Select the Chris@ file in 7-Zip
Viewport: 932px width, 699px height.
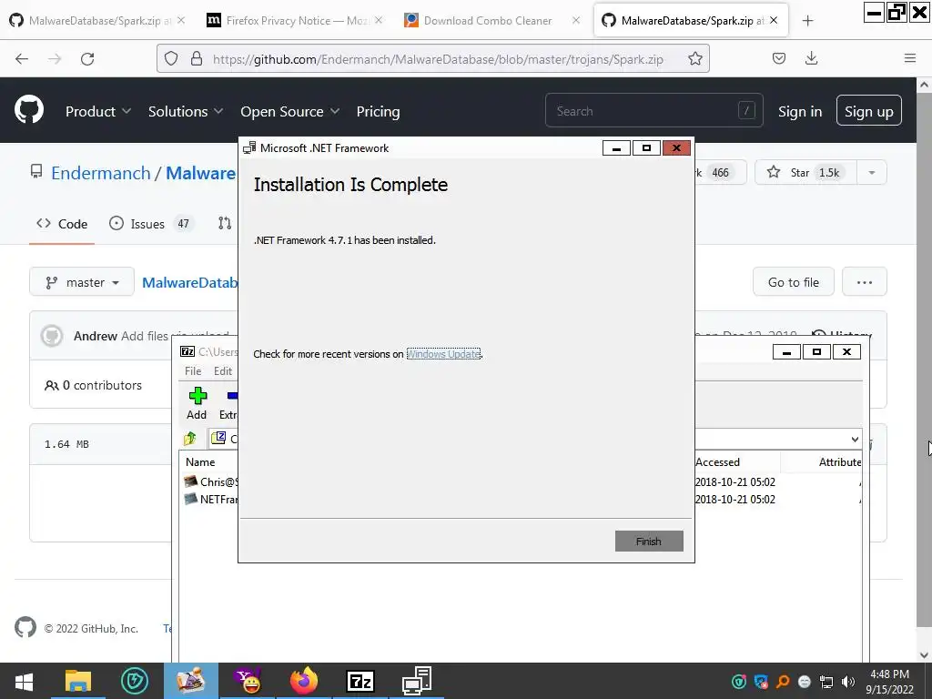211,482
